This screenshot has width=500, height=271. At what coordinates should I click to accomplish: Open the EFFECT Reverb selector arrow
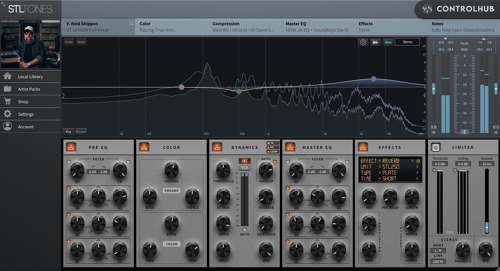[x=412, y=161]
